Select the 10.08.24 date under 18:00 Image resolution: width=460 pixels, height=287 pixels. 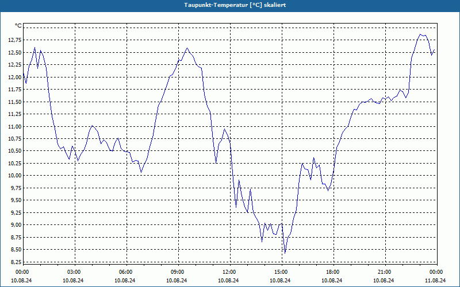point(332,280)
